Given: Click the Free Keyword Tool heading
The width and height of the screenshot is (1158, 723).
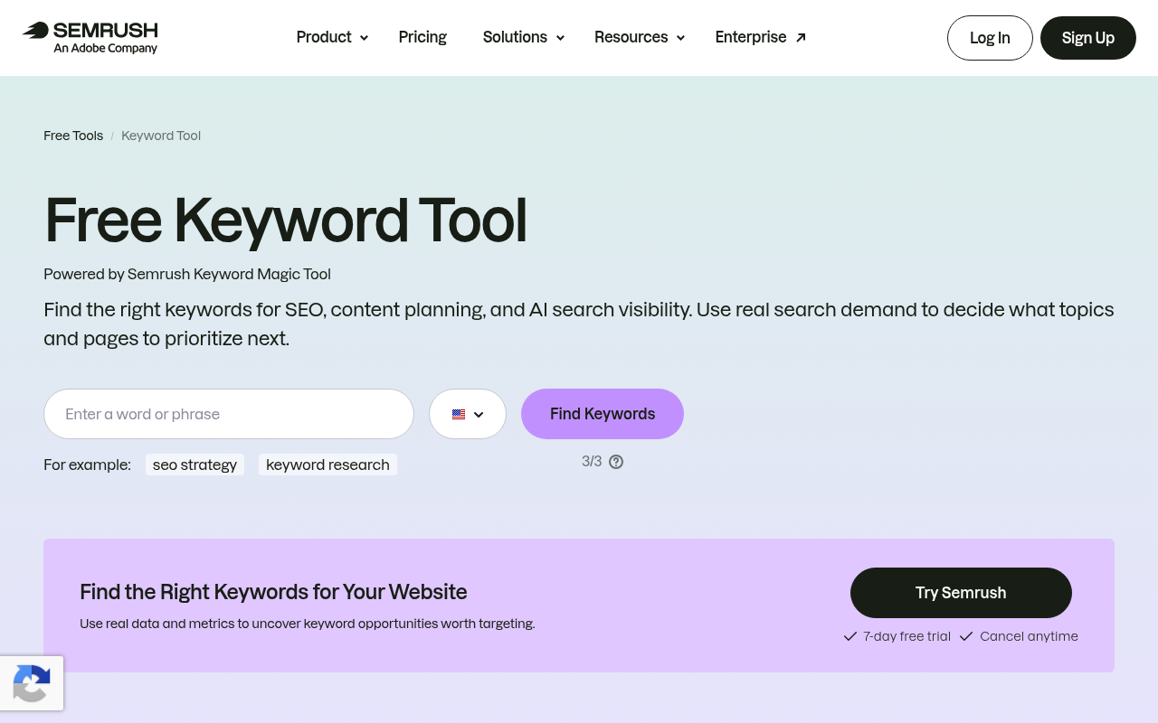Looking at the screenshot, I should [285, 220].
